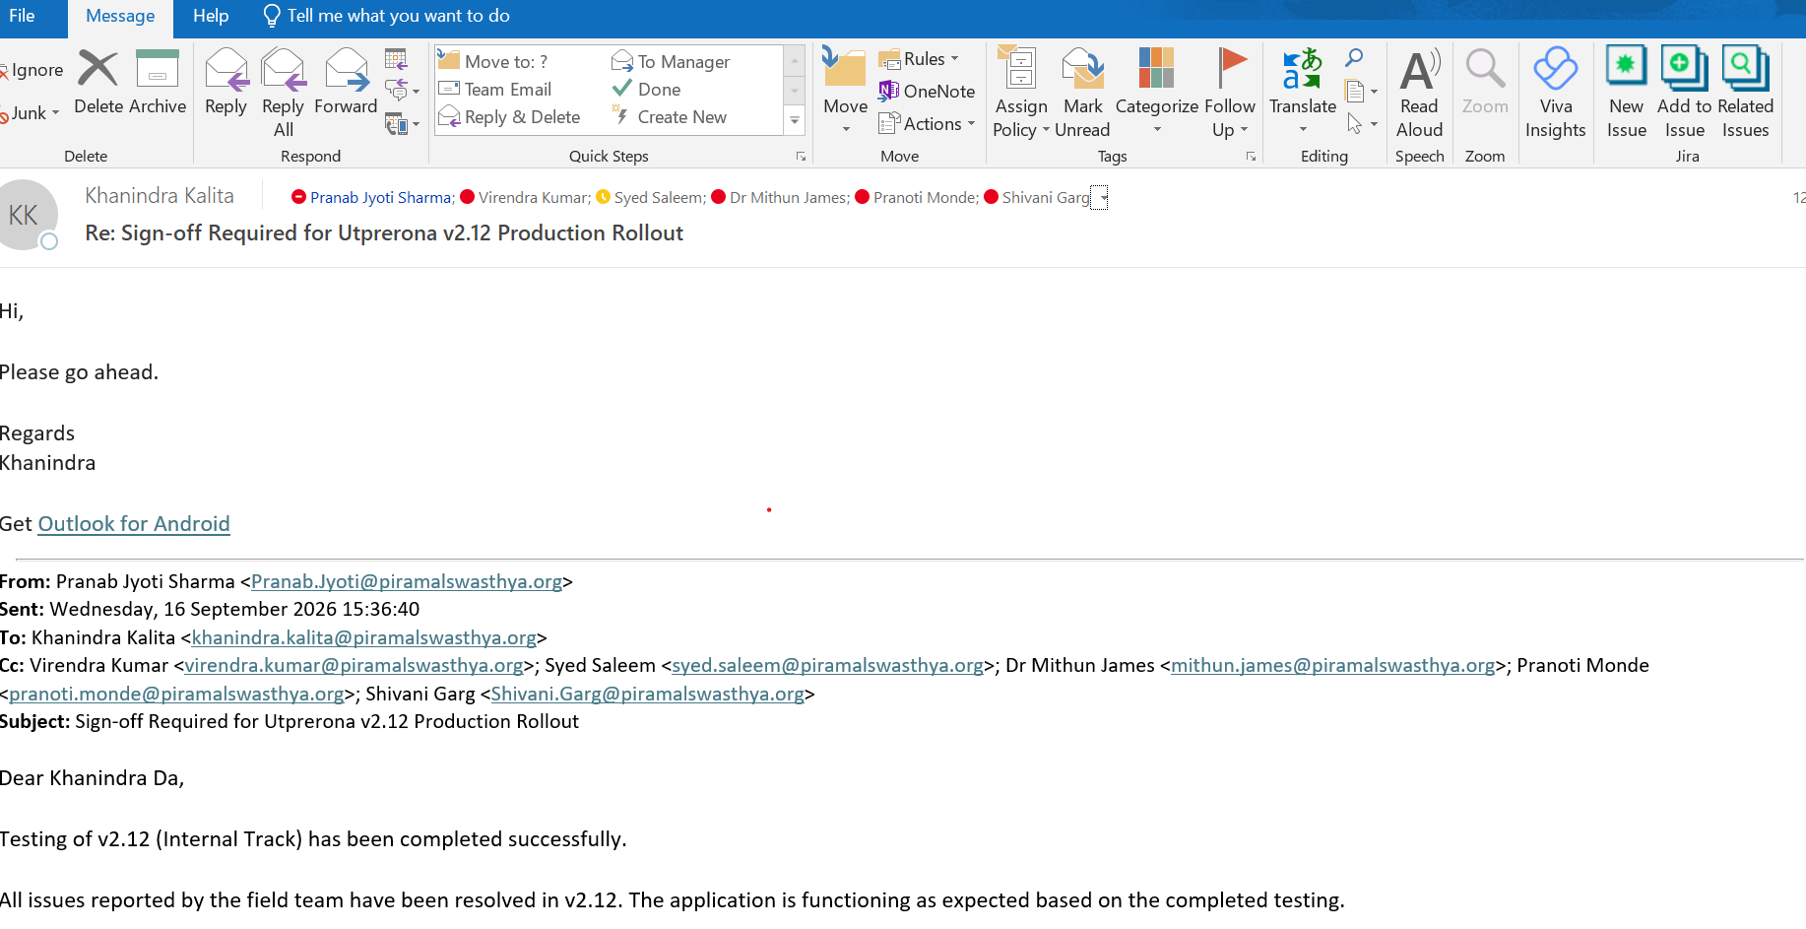The image size is (1806, 929).
Task: Click Pranab.Jyoti email address link
Action: (407, 581)
